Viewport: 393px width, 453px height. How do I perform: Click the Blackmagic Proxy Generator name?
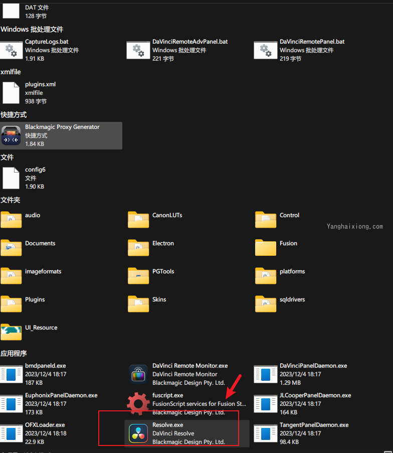62,127
